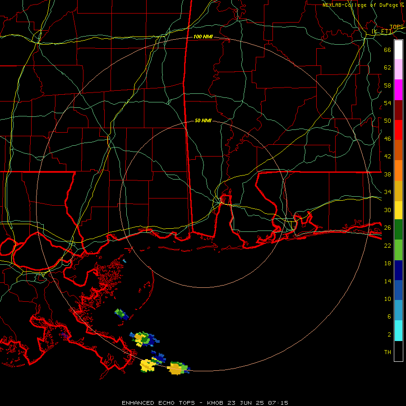This screenshot has height=406, width=406.
Task: Click the "18" legend value
Action: click(388, 263)
